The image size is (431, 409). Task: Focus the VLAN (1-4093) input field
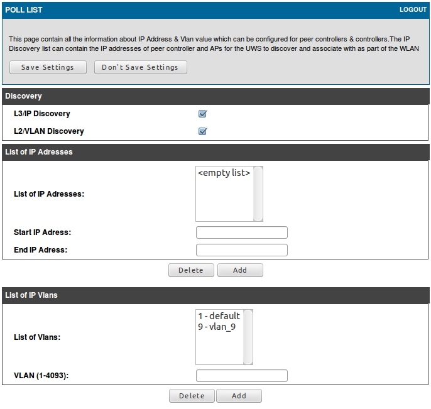pos(241,376)
